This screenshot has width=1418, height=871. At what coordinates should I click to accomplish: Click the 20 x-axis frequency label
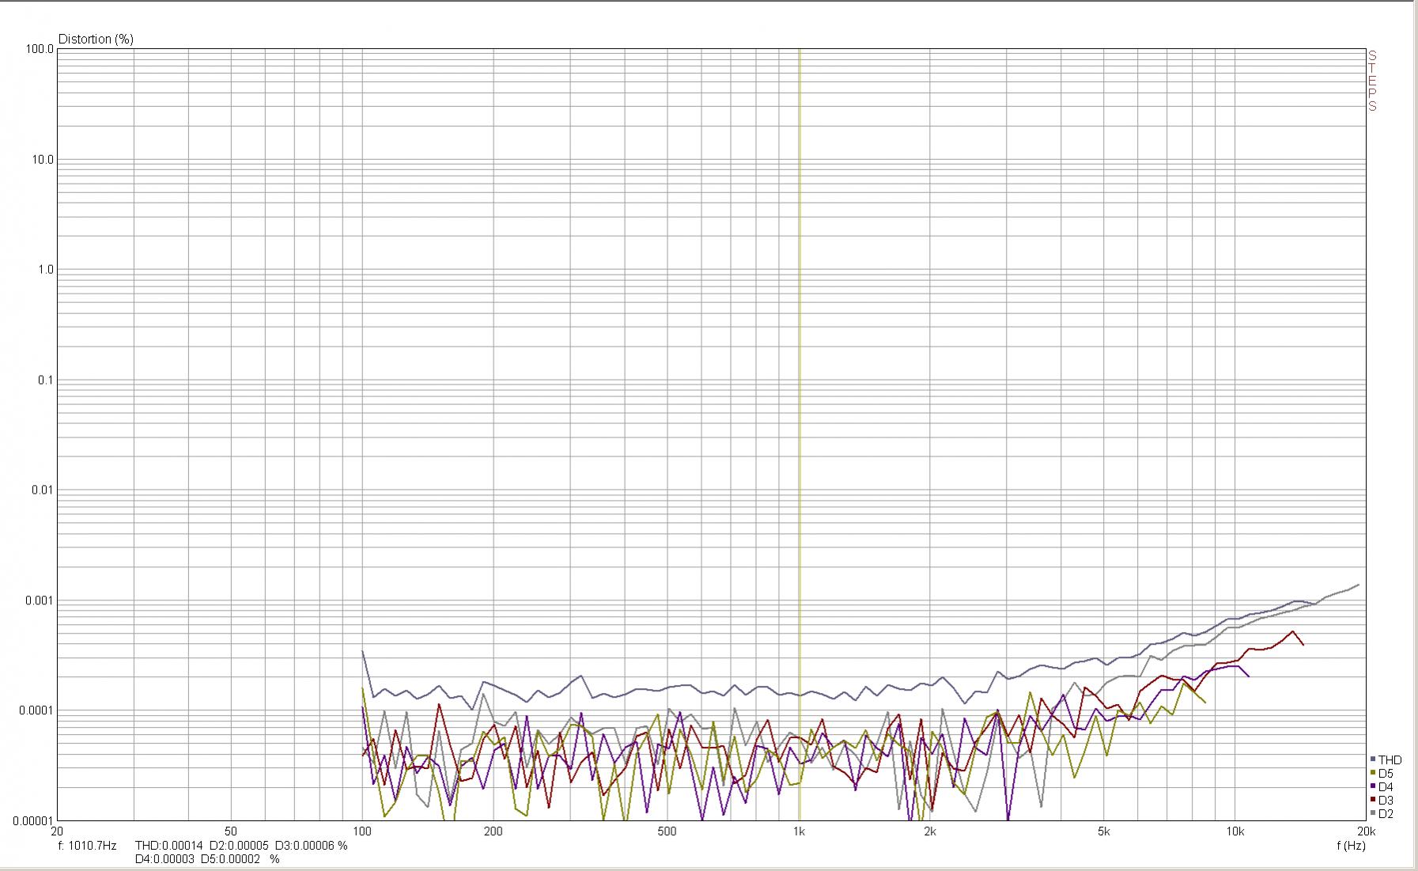coord(56,831)
